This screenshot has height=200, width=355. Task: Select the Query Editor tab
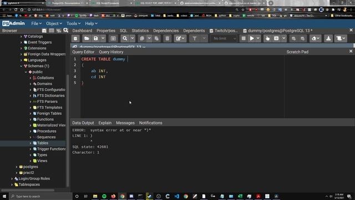coord(83,52)
